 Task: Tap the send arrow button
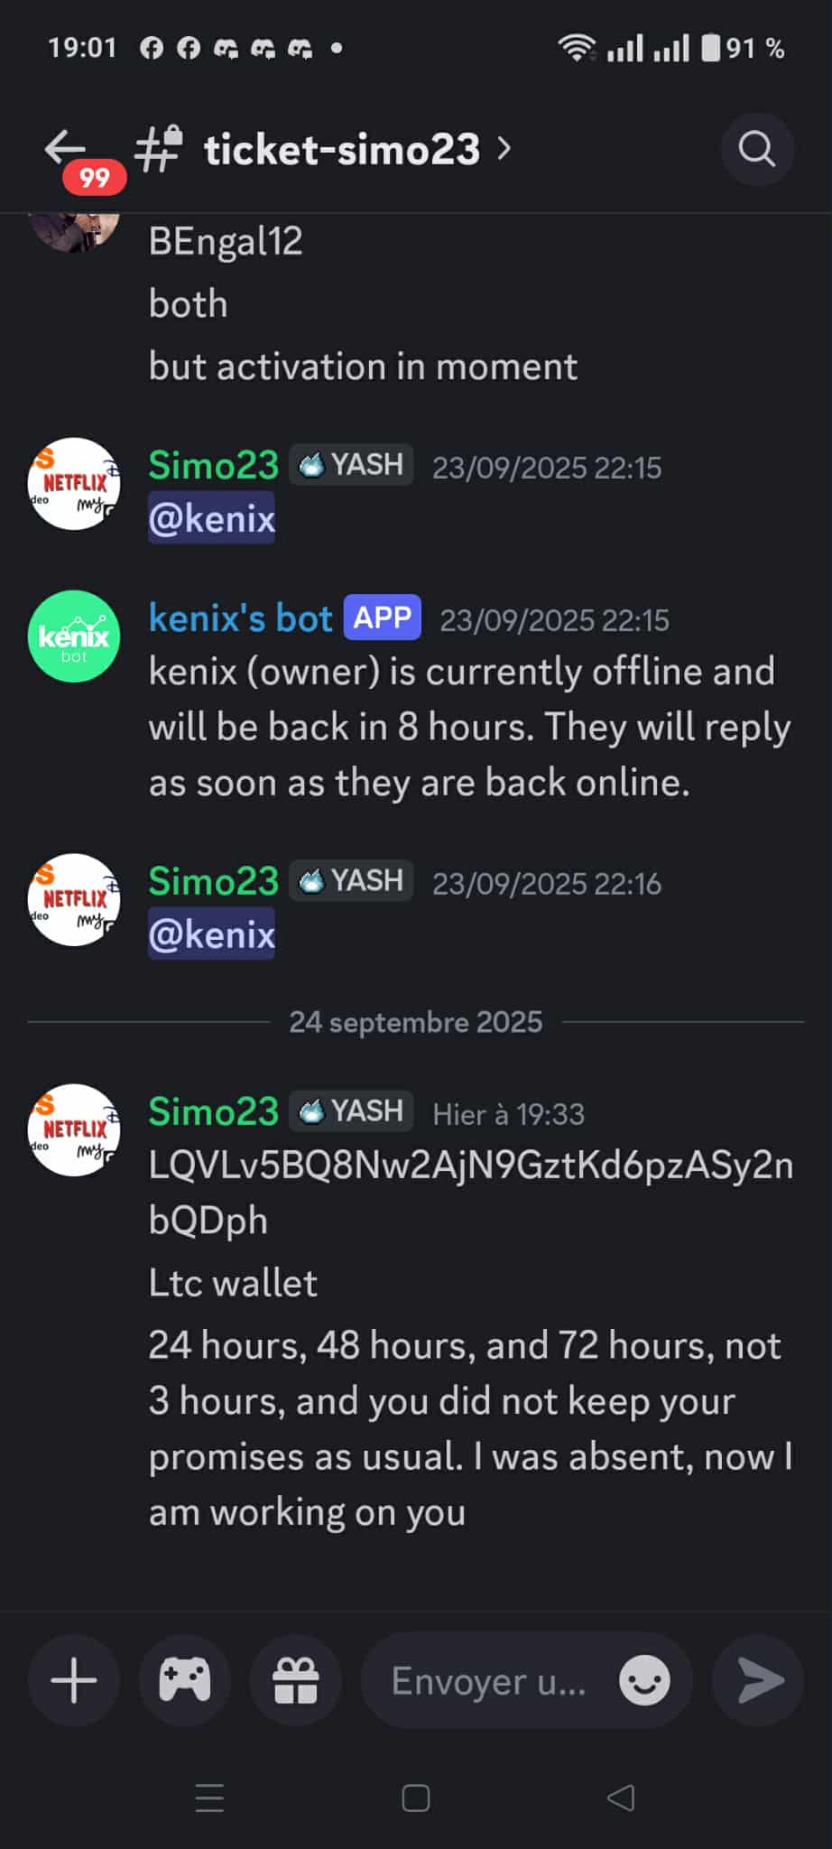pyautogui.click(x=758, y=1681)
